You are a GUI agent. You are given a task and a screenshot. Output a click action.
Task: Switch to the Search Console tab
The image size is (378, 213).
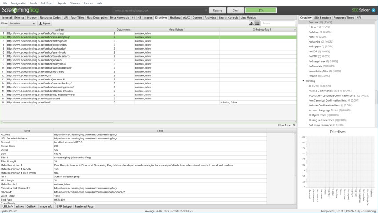click(229, 18)
